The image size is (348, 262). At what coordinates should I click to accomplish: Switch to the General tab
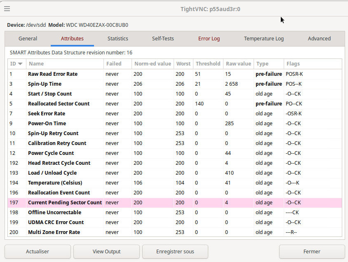(28, 39)
